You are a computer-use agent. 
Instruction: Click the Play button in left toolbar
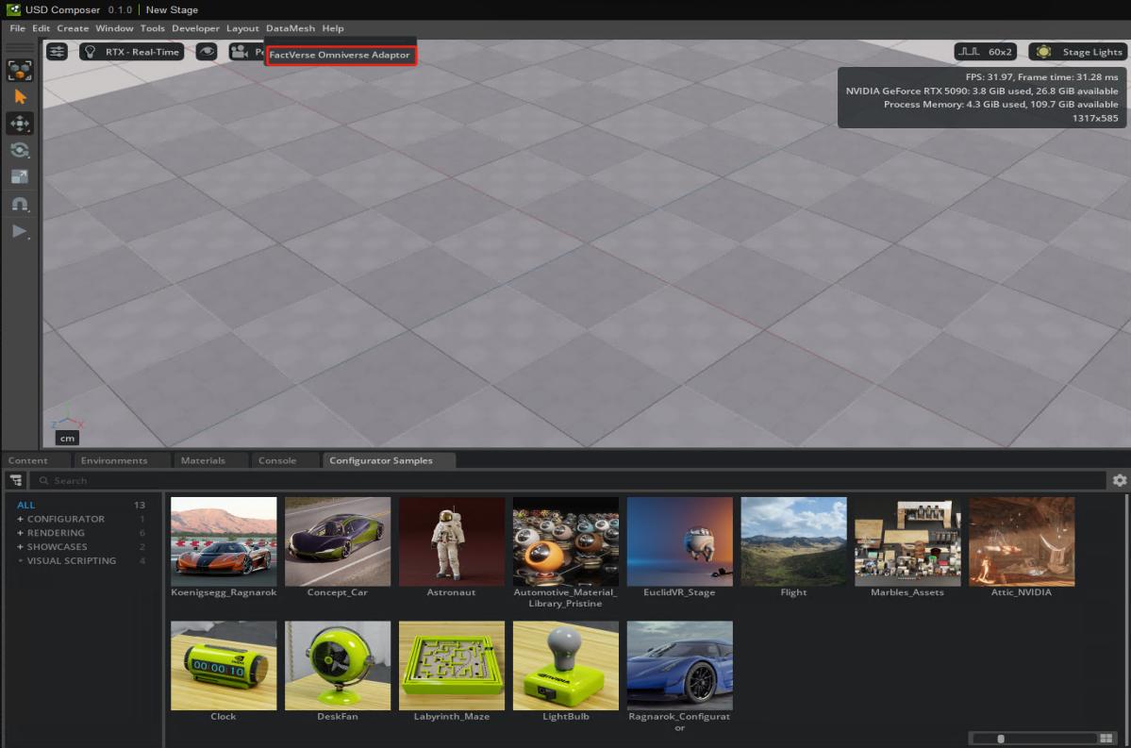20,231
